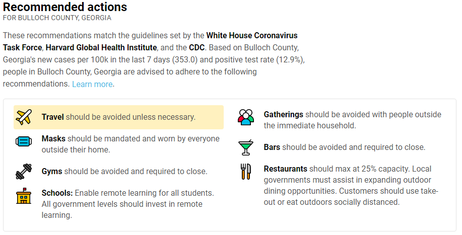
Task: Click the yellow school building icon
Action: [x=24, y=196]
